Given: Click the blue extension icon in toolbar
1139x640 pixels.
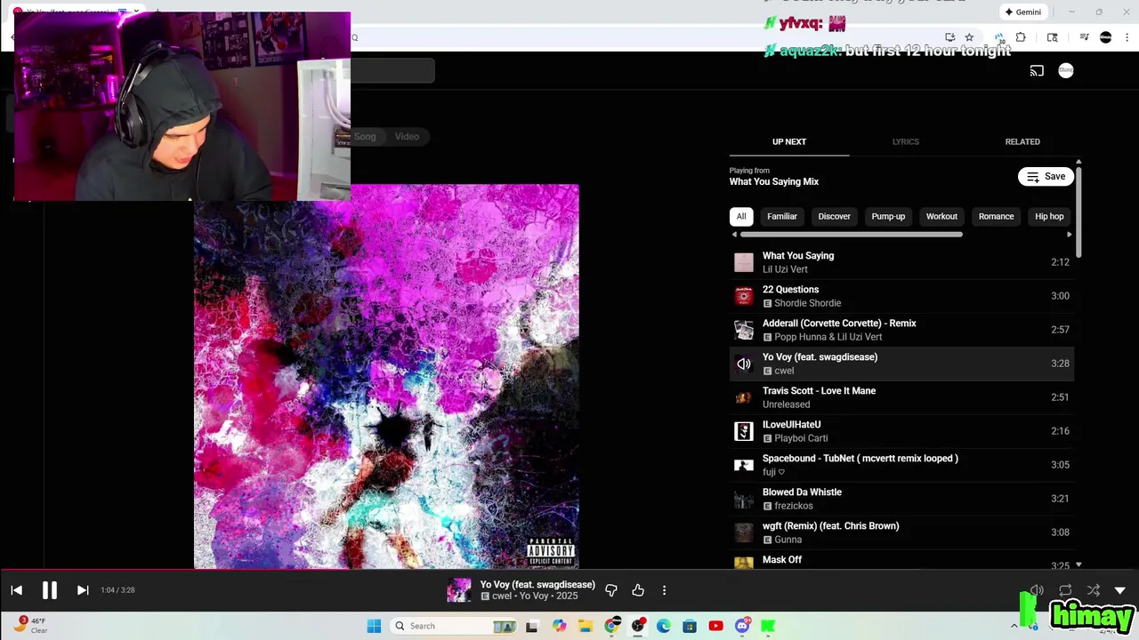Looking at the screenshot, I should (999, 37).
